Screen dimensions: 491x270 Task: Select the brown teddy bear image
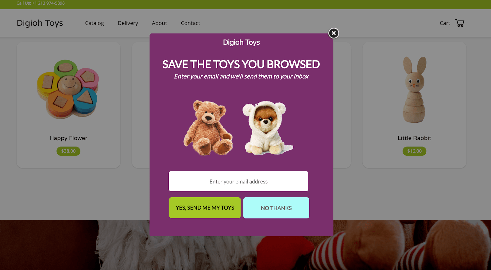(208, 127)
